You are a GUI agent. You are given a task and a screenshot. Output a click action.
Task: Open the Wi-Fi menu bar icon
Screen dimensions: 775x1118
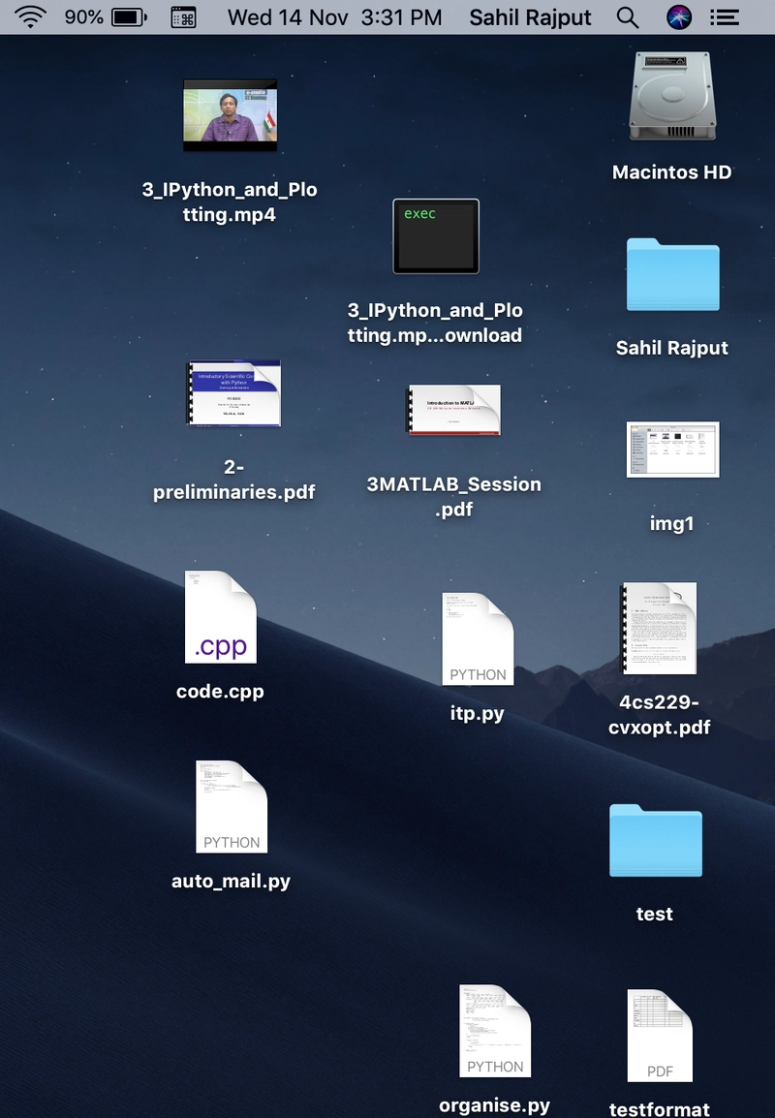click(31, 16)
